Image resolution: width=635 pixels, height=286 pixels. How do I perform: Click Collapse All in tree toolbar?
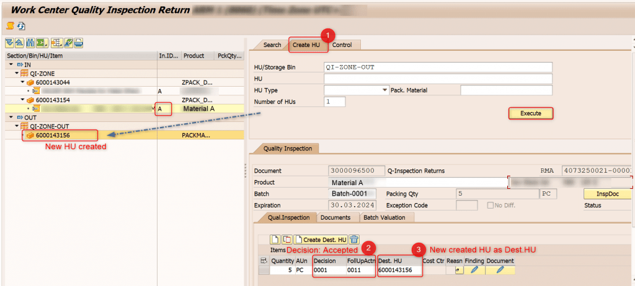(19, 43)
